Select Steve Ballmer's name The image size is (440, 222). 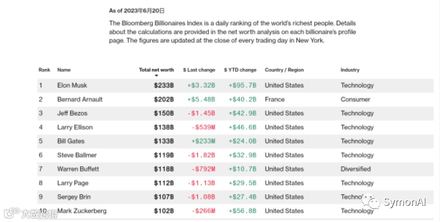[x=77, y=155]
